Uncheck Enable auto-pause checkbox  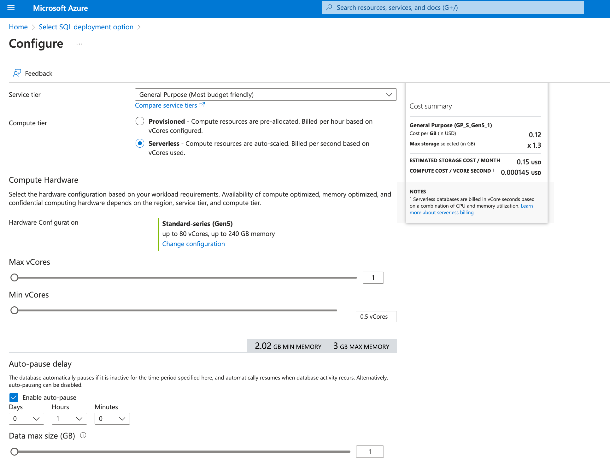click(x=14, y=398)
